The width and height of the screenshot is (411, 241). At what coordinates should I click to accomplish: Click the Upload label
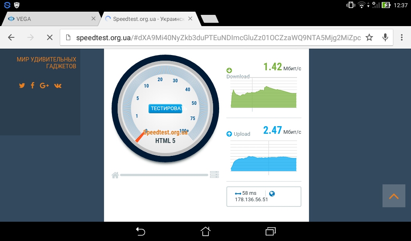point(242,134)
